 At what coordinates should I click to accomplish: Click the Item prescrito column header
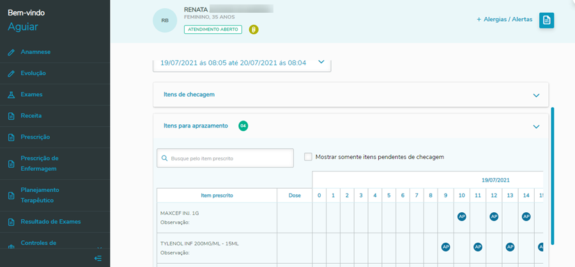click(x=217, y=196)
